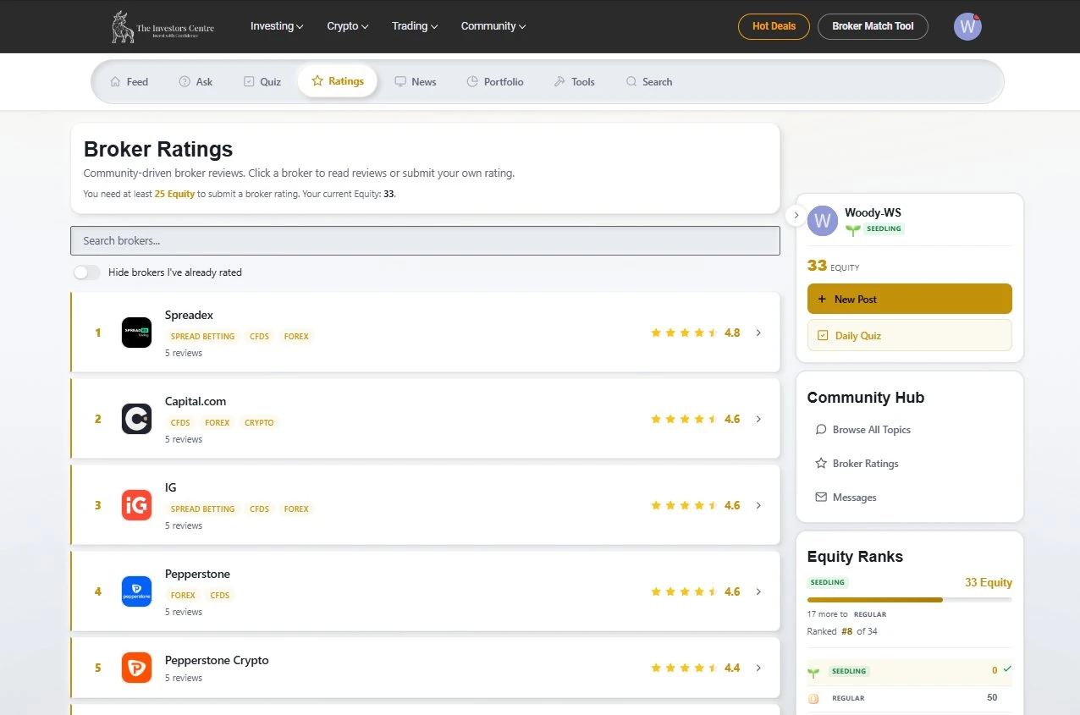
Task: Click the Capital.com broker name
Action: pos(196,401)
